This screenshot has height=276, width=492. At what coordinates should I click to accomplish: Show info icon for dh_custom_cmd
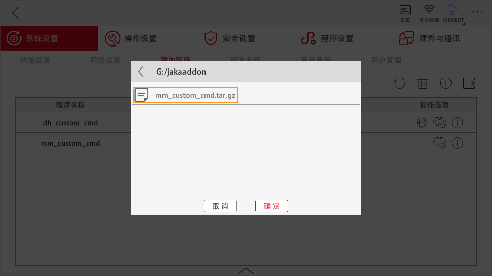[457, 123]
